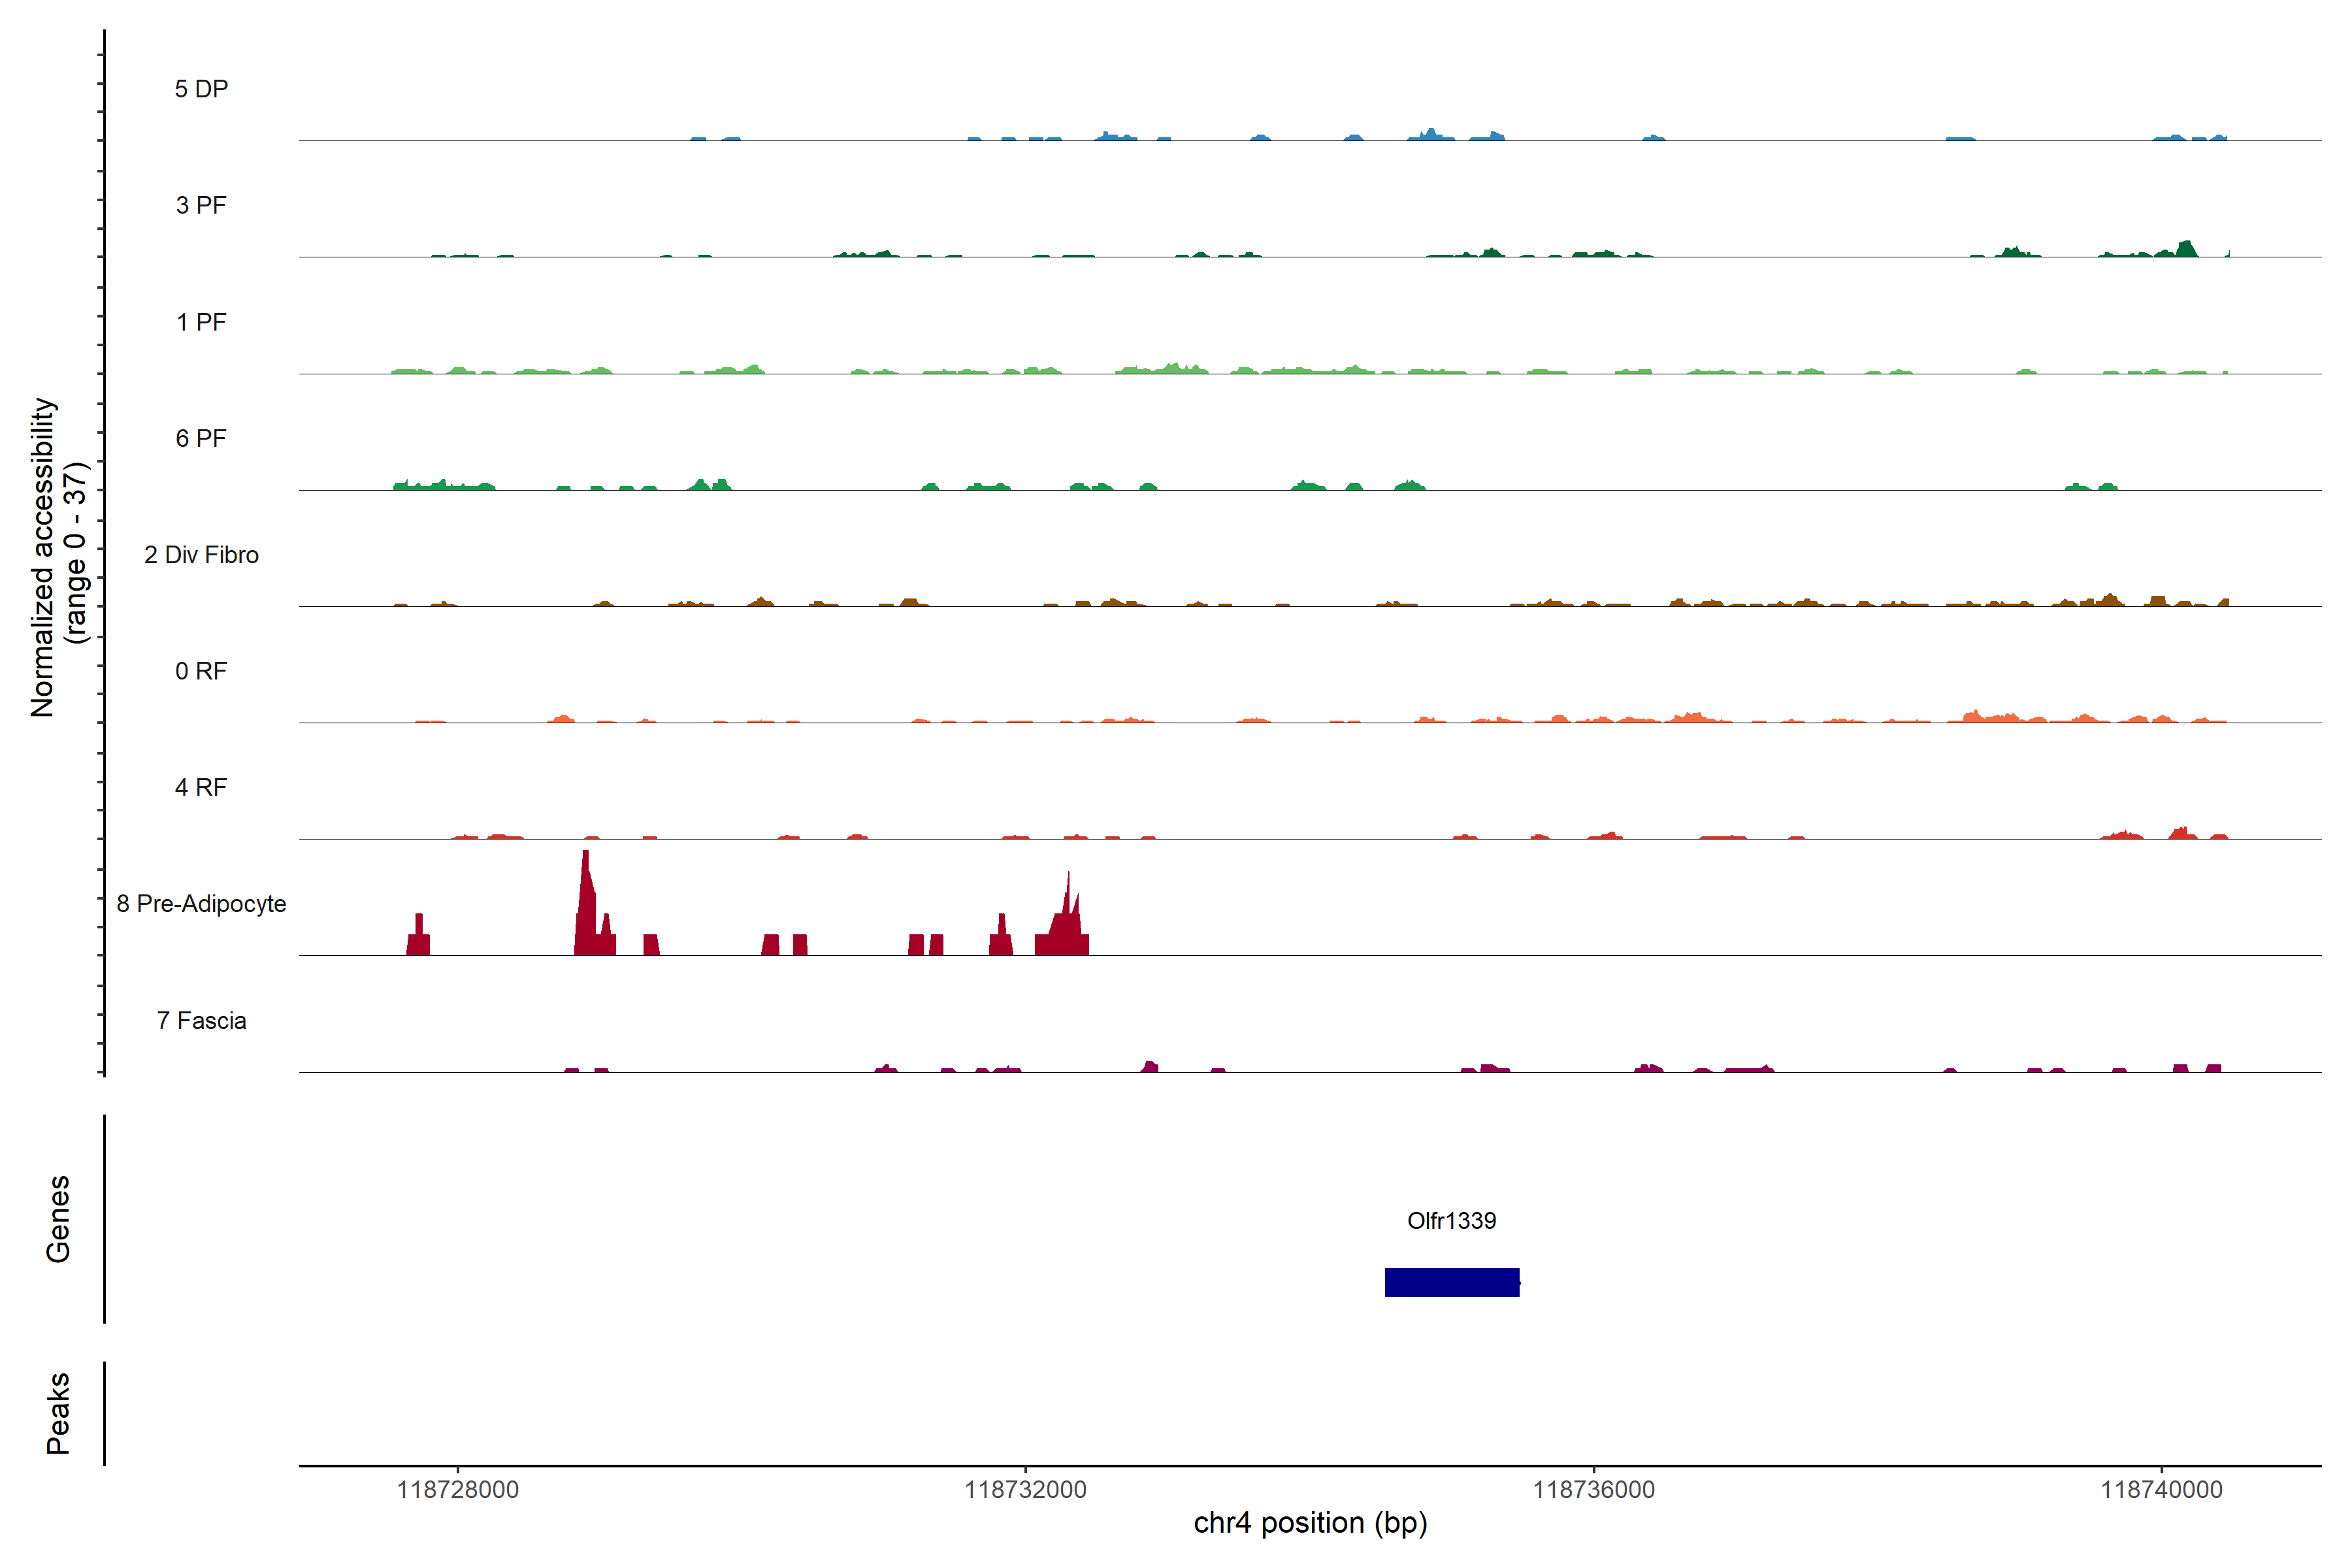Click the 5 DP track label

[x=201, y=89]
